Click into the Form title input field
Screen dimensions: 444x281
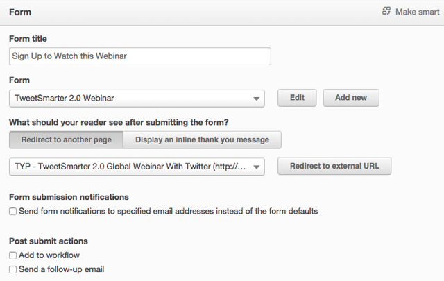click(139, 56)
